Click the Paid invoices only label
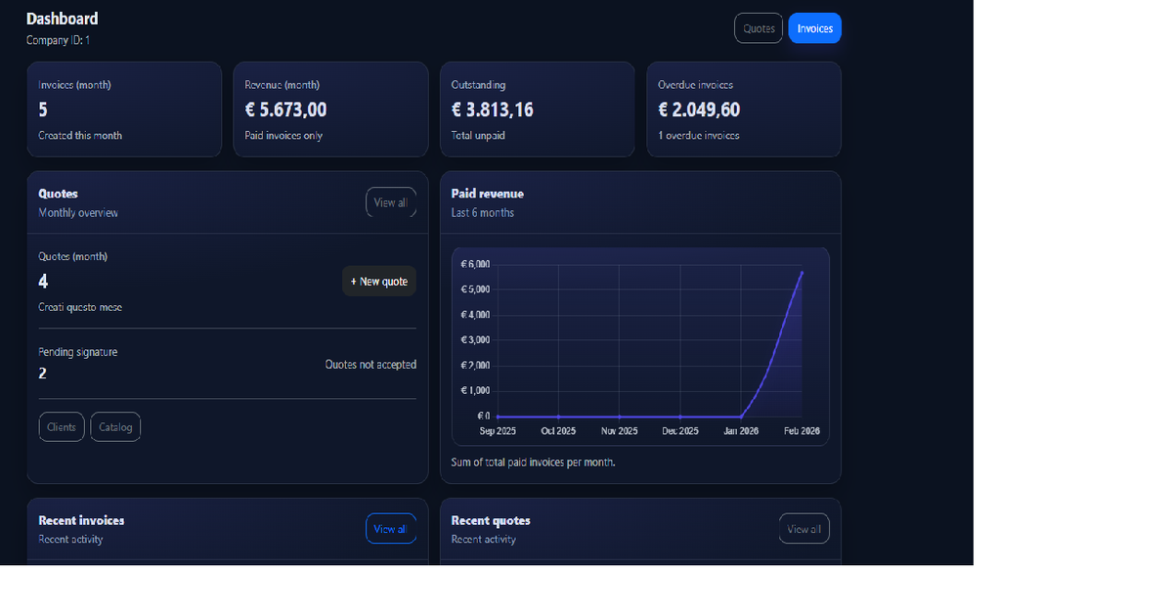The image size is (1173, 616). (283, 136)
